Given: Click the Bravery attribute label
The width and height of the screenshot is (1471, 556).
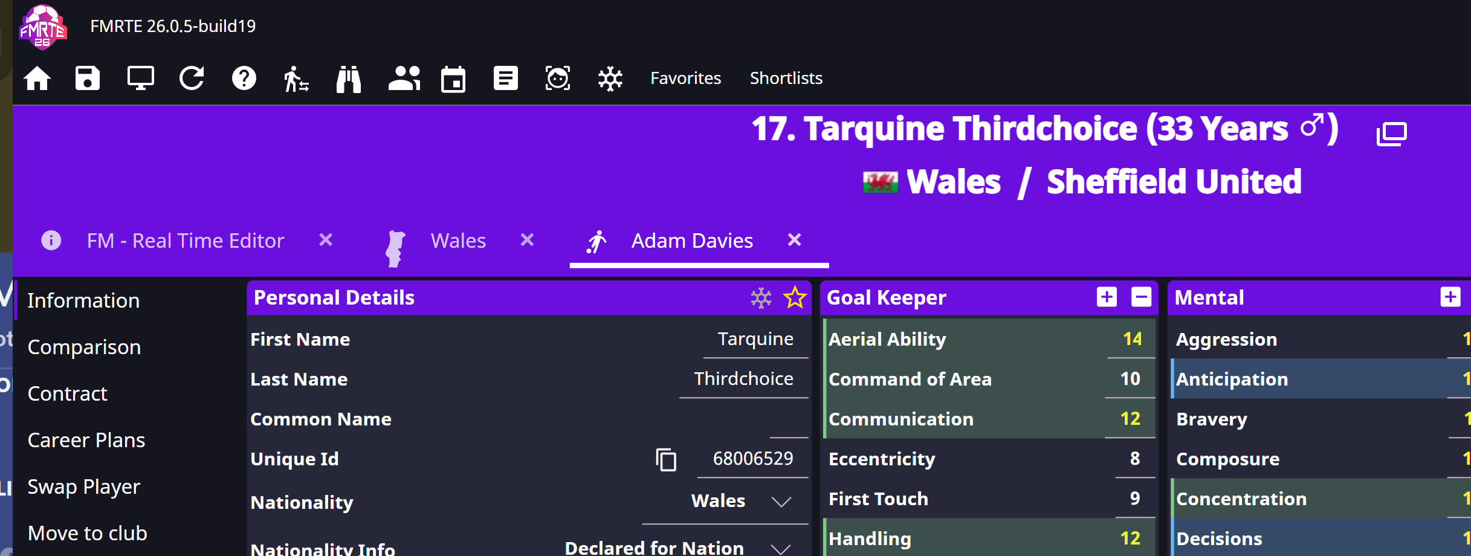Looking at the screenshot, I should 1212,419.
